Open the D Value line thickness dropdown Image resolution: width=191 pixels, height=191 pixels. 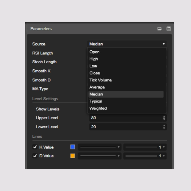(x=145, y=156)
